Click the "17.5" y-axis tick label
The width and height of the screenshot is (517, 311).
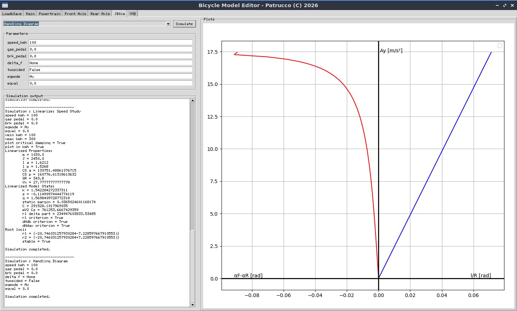(x=213, y=52)
